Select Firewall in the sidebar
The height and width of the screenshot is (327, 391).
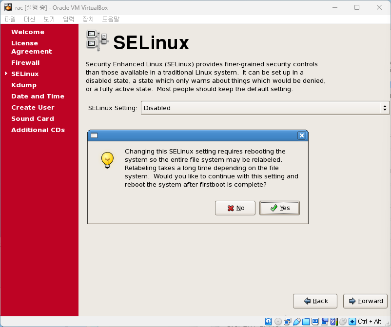(x=25, y=62)
